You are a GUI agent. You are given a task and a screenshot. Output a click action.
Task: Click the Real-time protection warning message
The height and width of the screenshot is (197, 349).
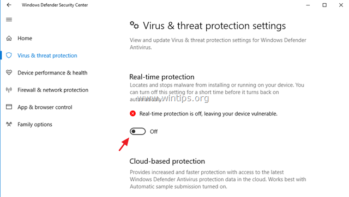coord(208,114)
